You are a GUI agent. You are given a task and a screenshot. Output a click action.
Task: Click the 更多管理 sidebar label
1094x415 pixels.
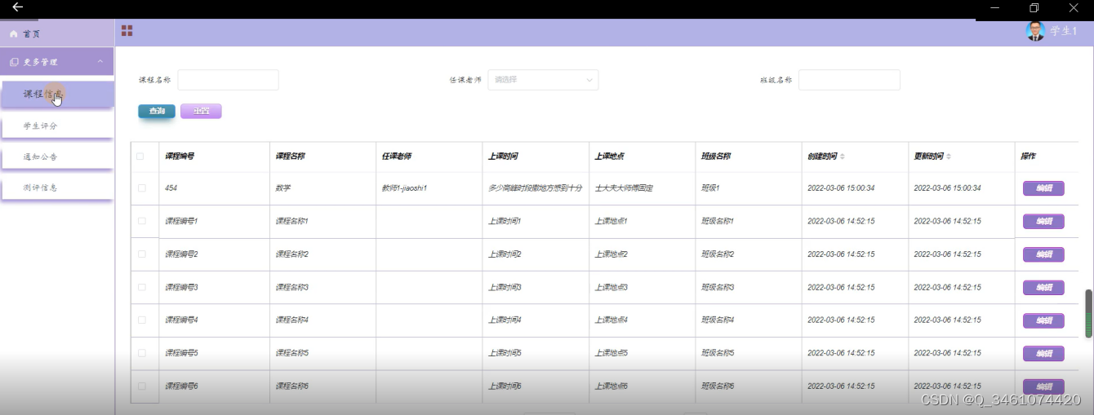pos(40,62)
